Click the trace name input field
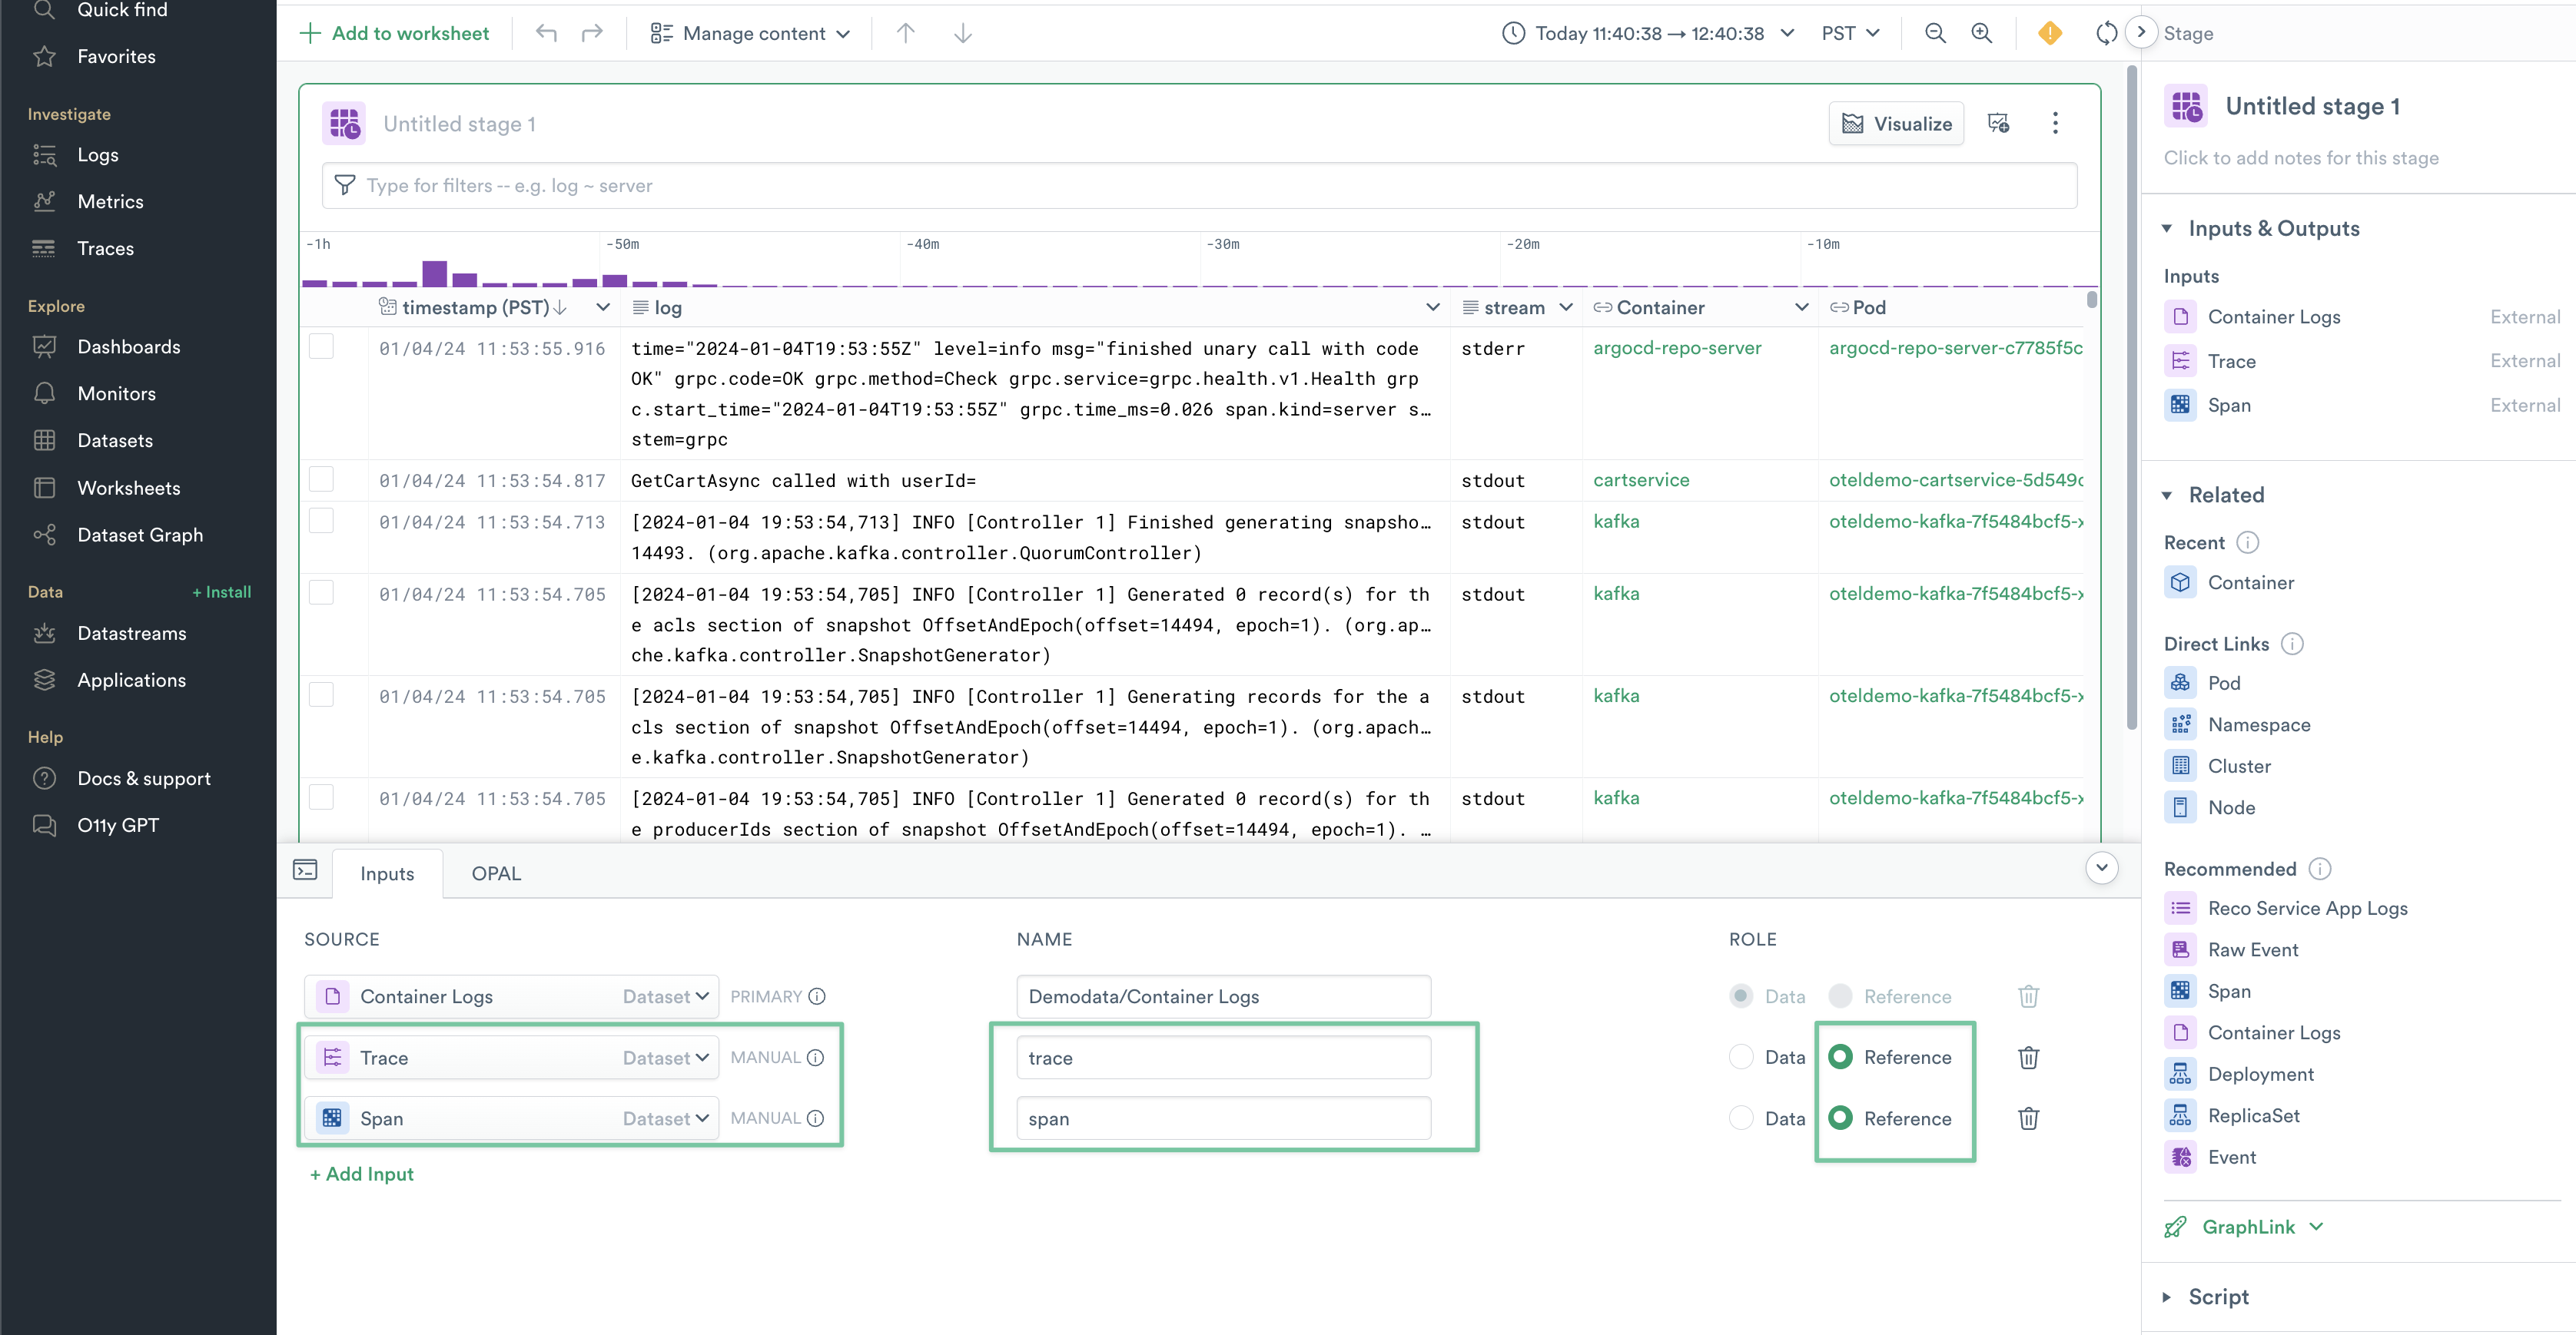 coord(1223,1057)
